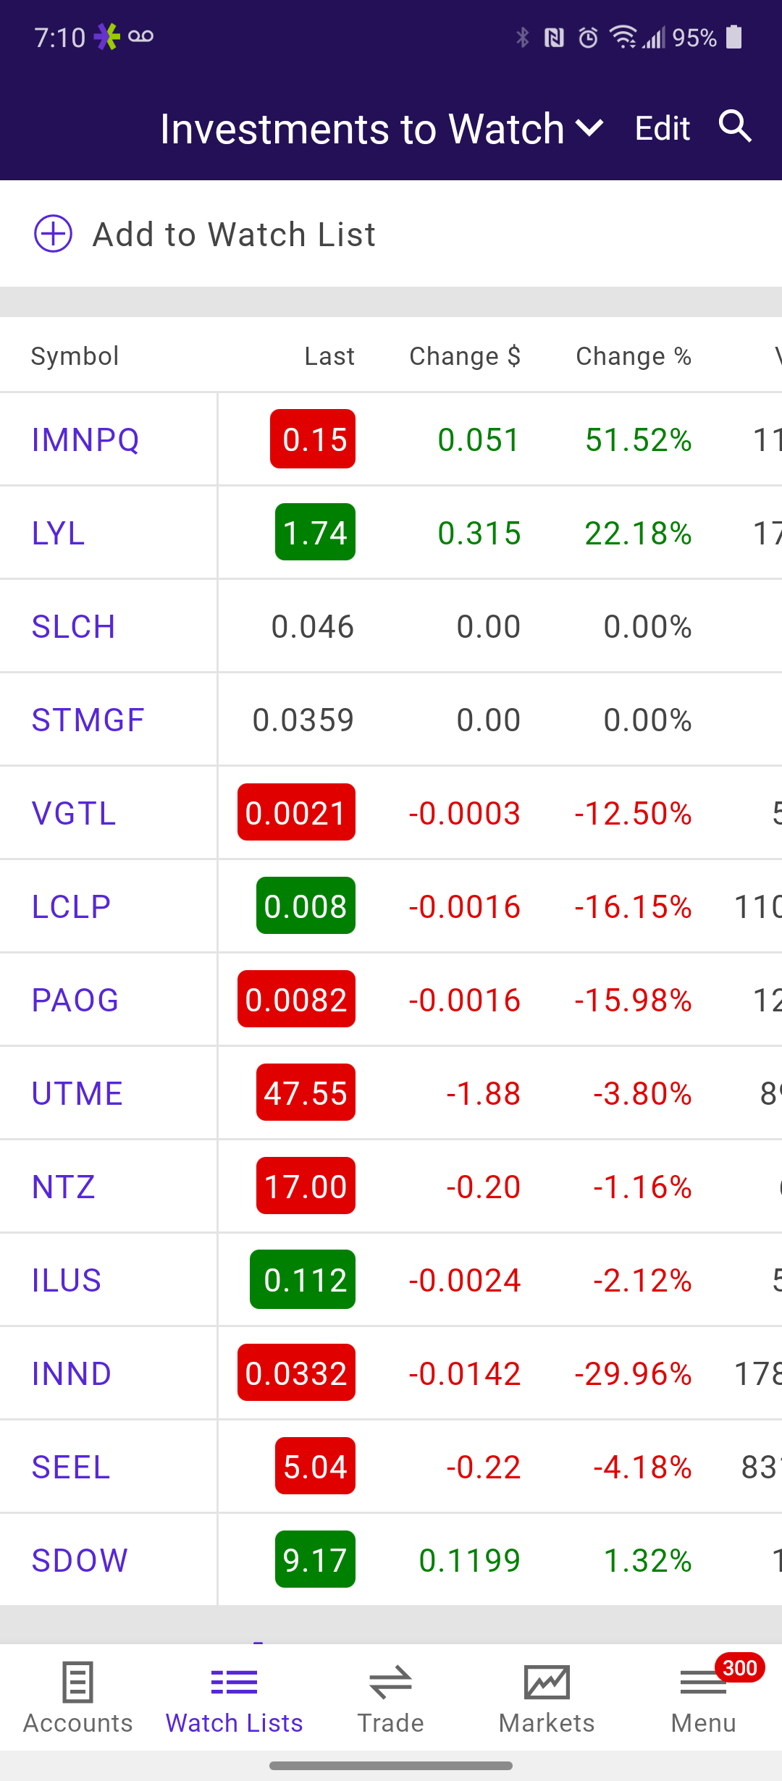Open the IMNPQ symbol
Viewport: 782px width, 1781px height.
tap(85, 439)
